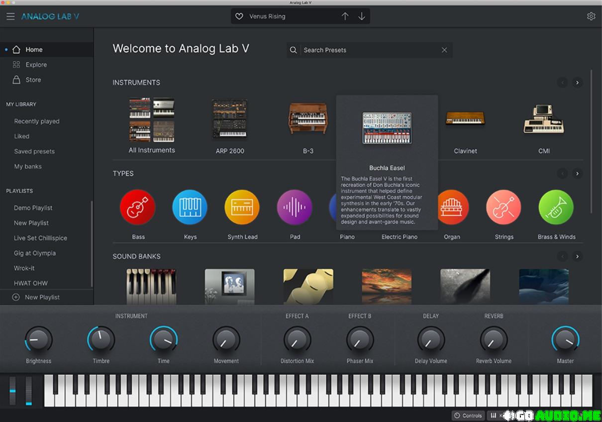Click the Master volume knob
This screenshot has width=602, height=422.
565,340
